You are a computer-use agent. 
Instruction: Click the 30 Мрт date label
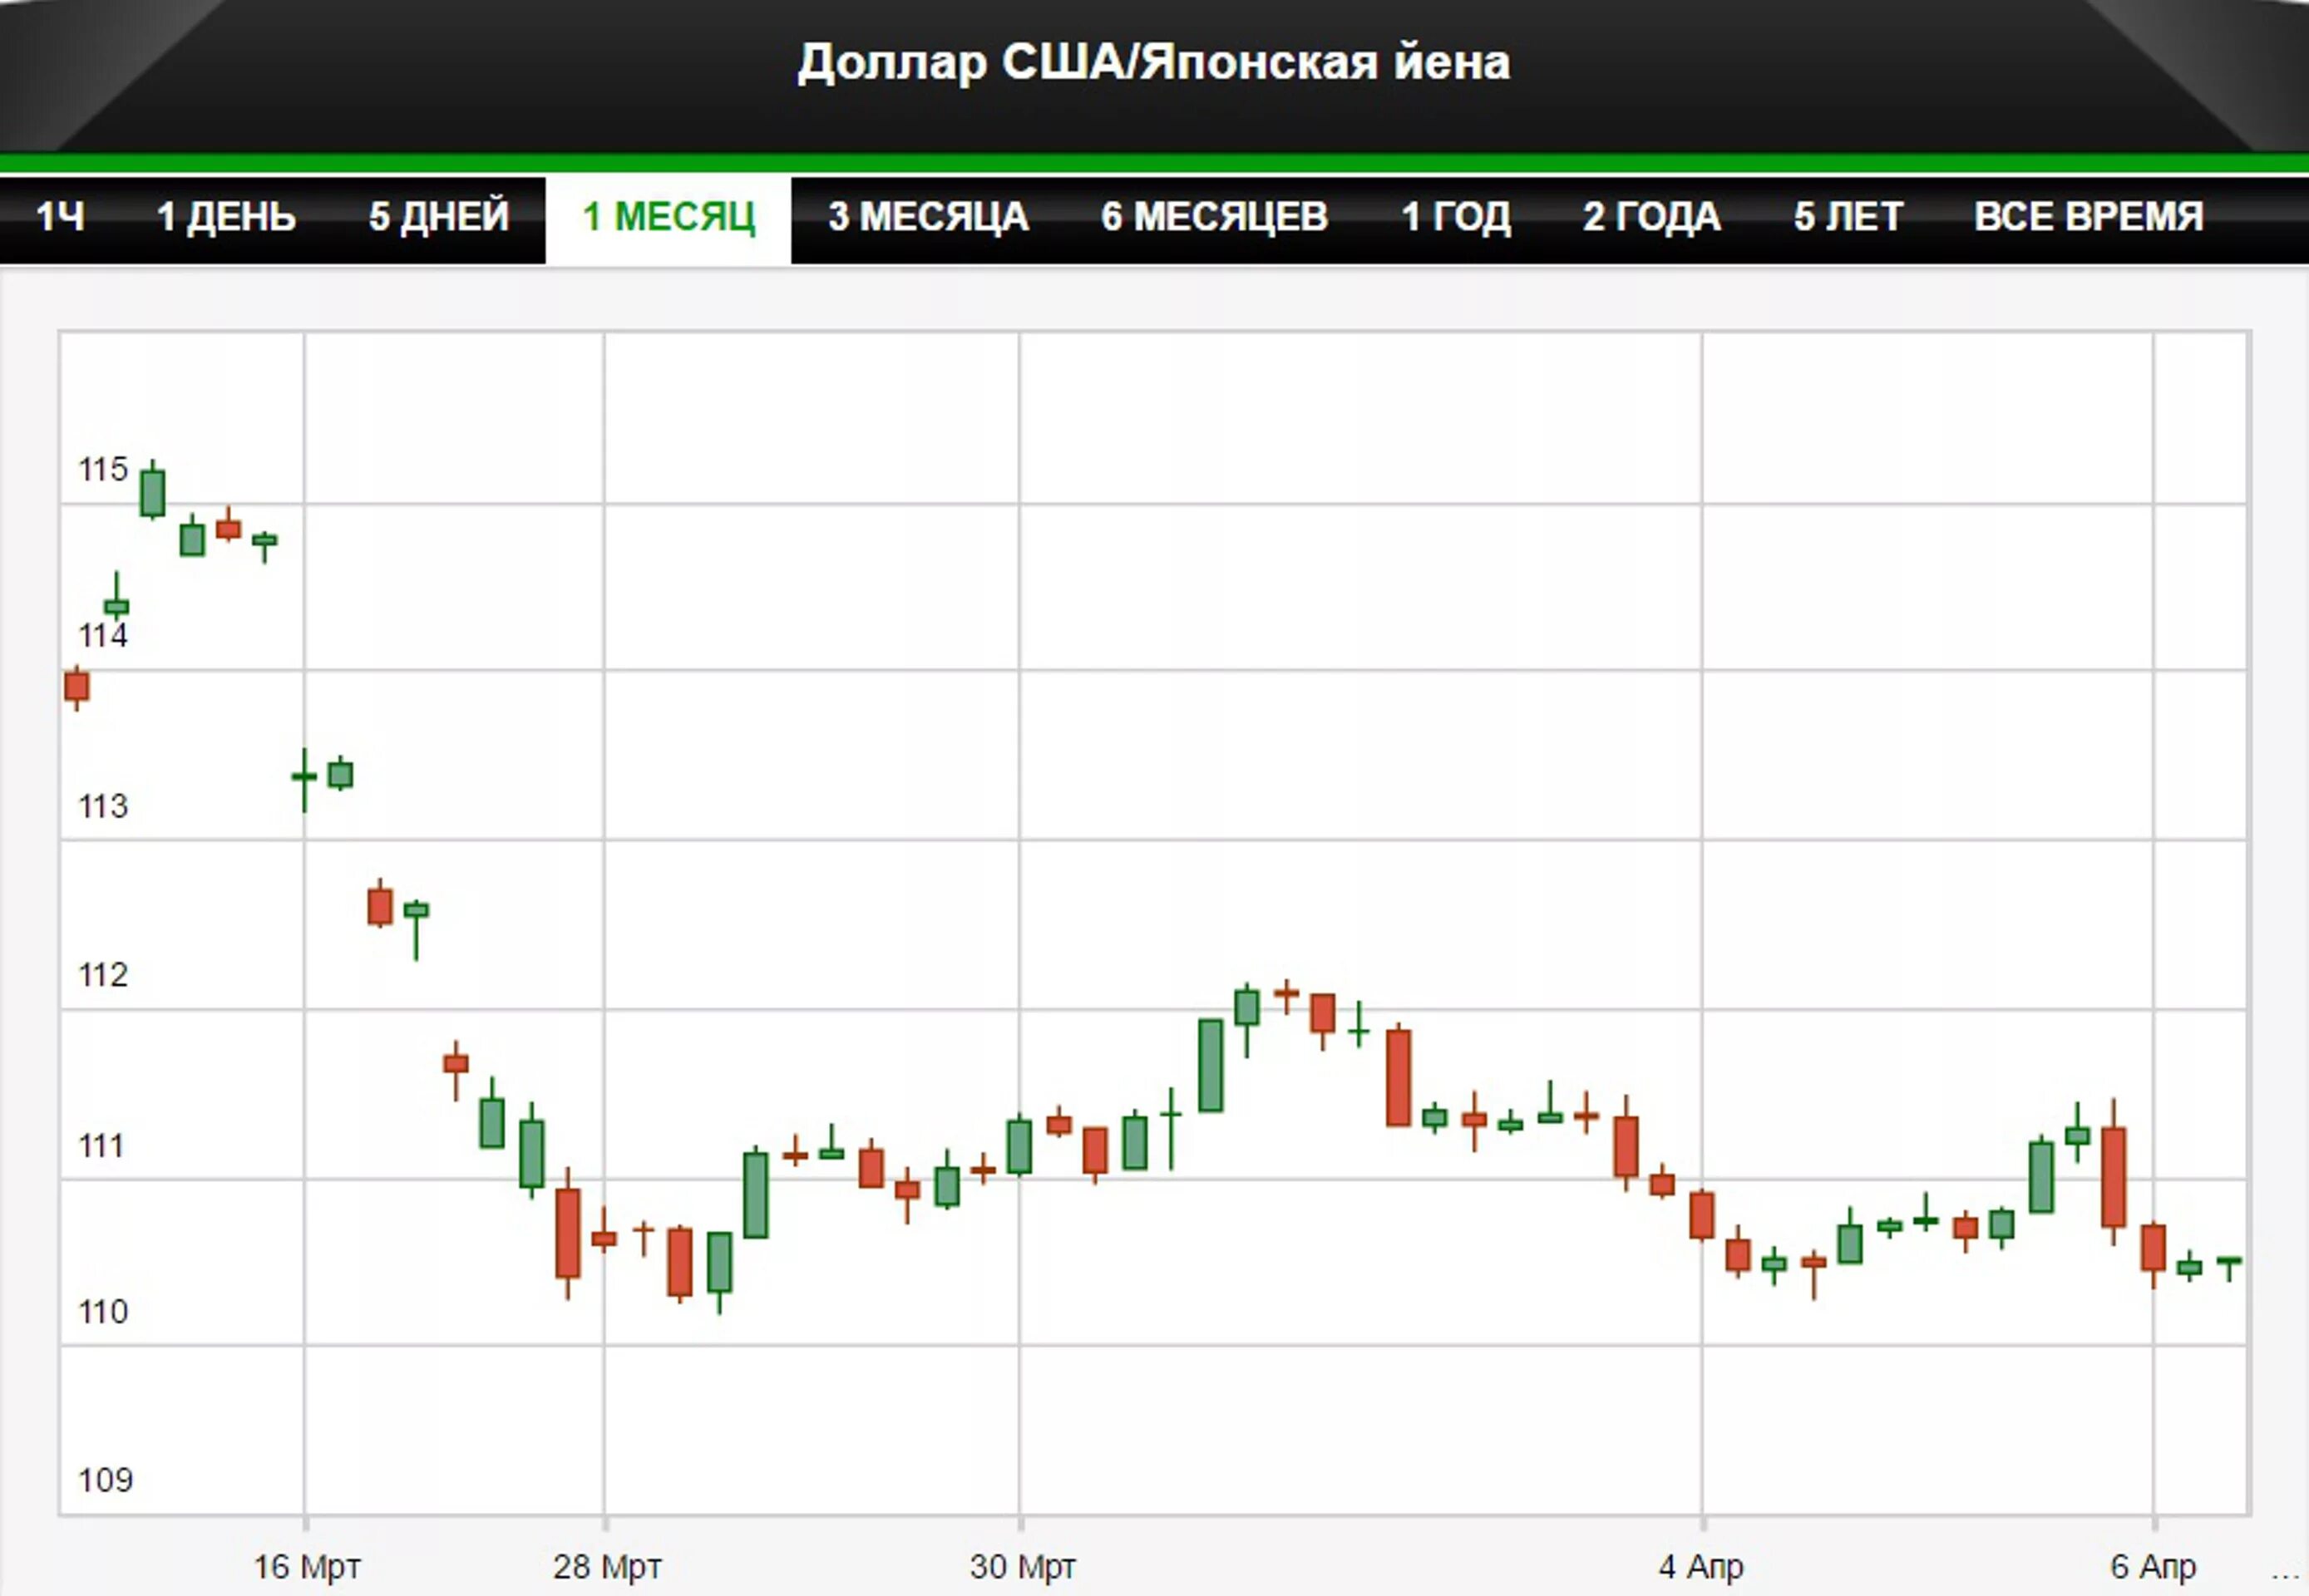pos(1022,1567)
